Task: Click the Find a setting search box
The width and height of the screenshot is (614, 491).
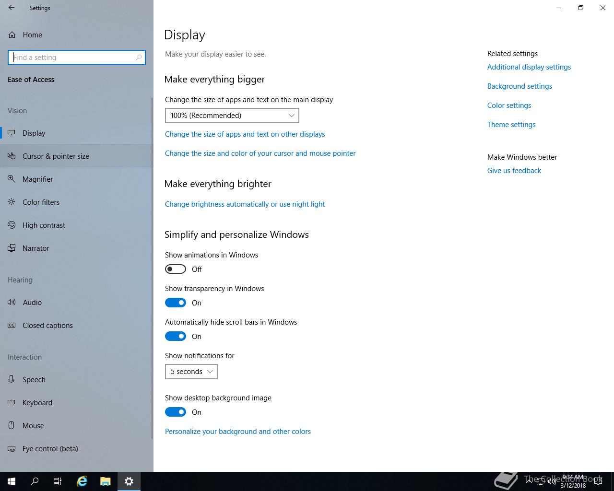Action: (x=77, y=58)
